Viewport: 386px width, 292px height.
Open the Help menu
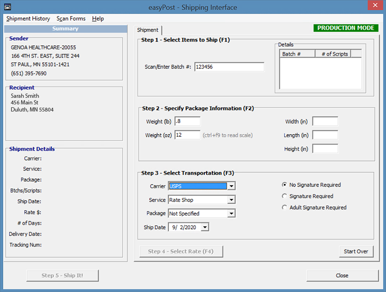click(x=98, y=18)
